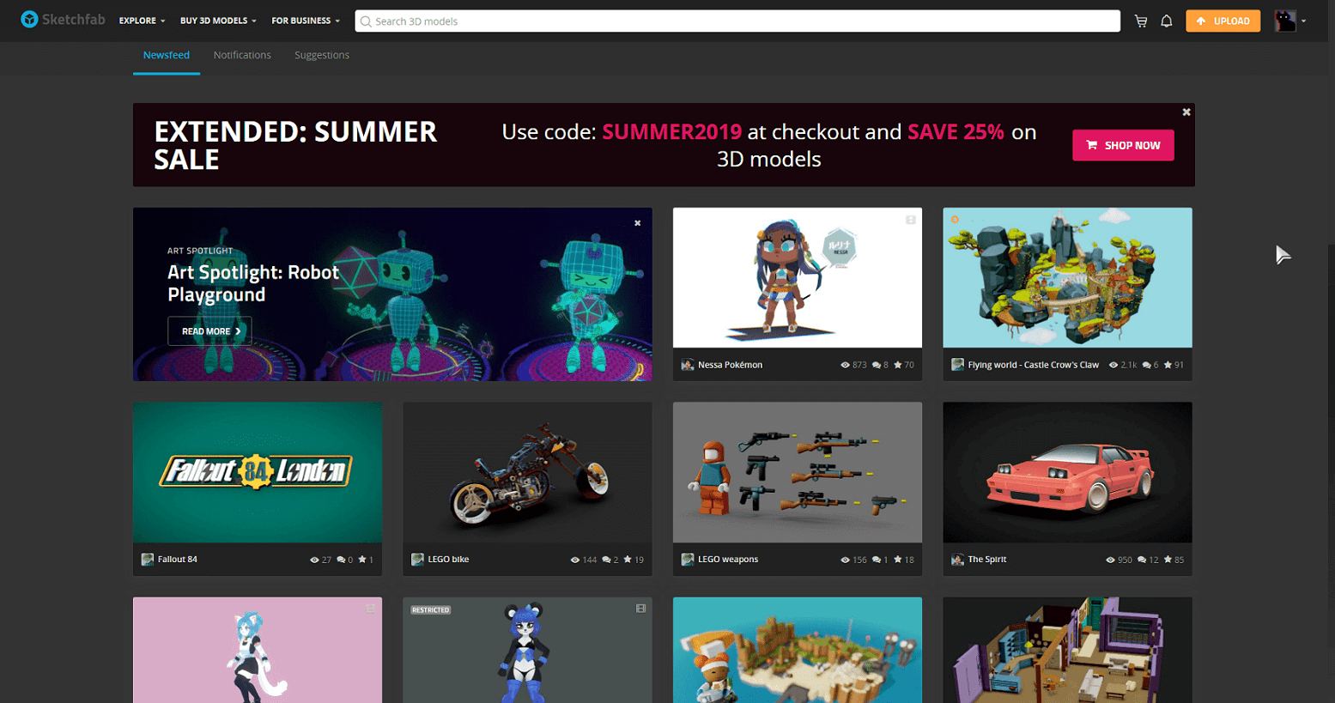Image resolution: width=1335 pixels, height=703 pixels.
Task: Click the film icon on the RESTRICTED thumbnail
Action: coord(640,609)
